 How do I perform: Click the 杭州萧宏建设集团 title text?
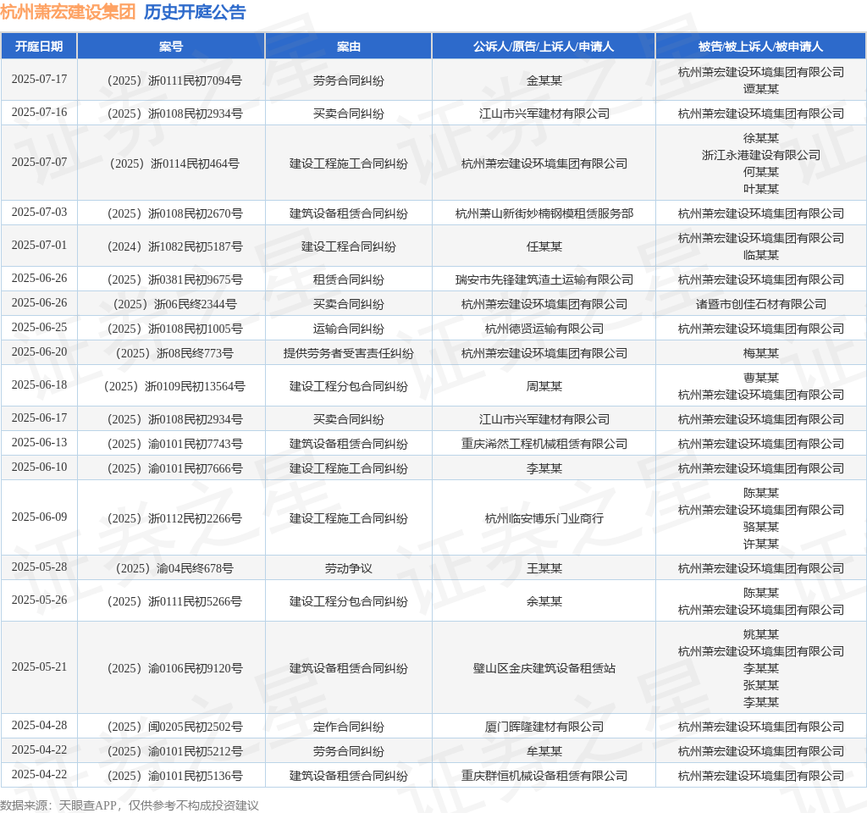pos(68,12)
